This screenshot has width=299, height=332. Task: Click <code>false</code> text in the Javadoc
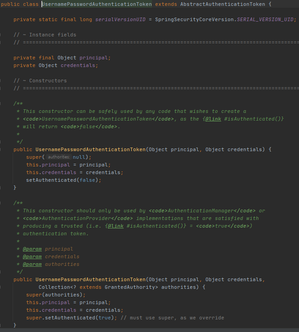(x=89, y=126)
